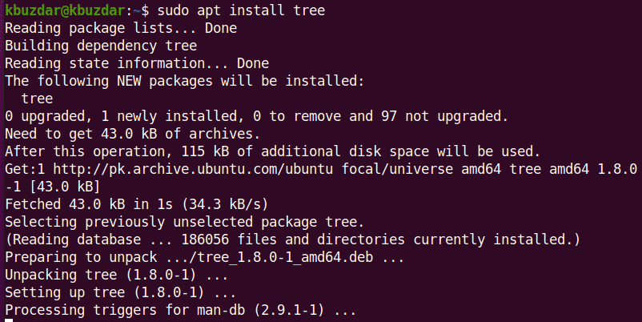642x322 pixels.
Task: Click the 'Reading state information... Done' line
Action: [x=137, y=64]
